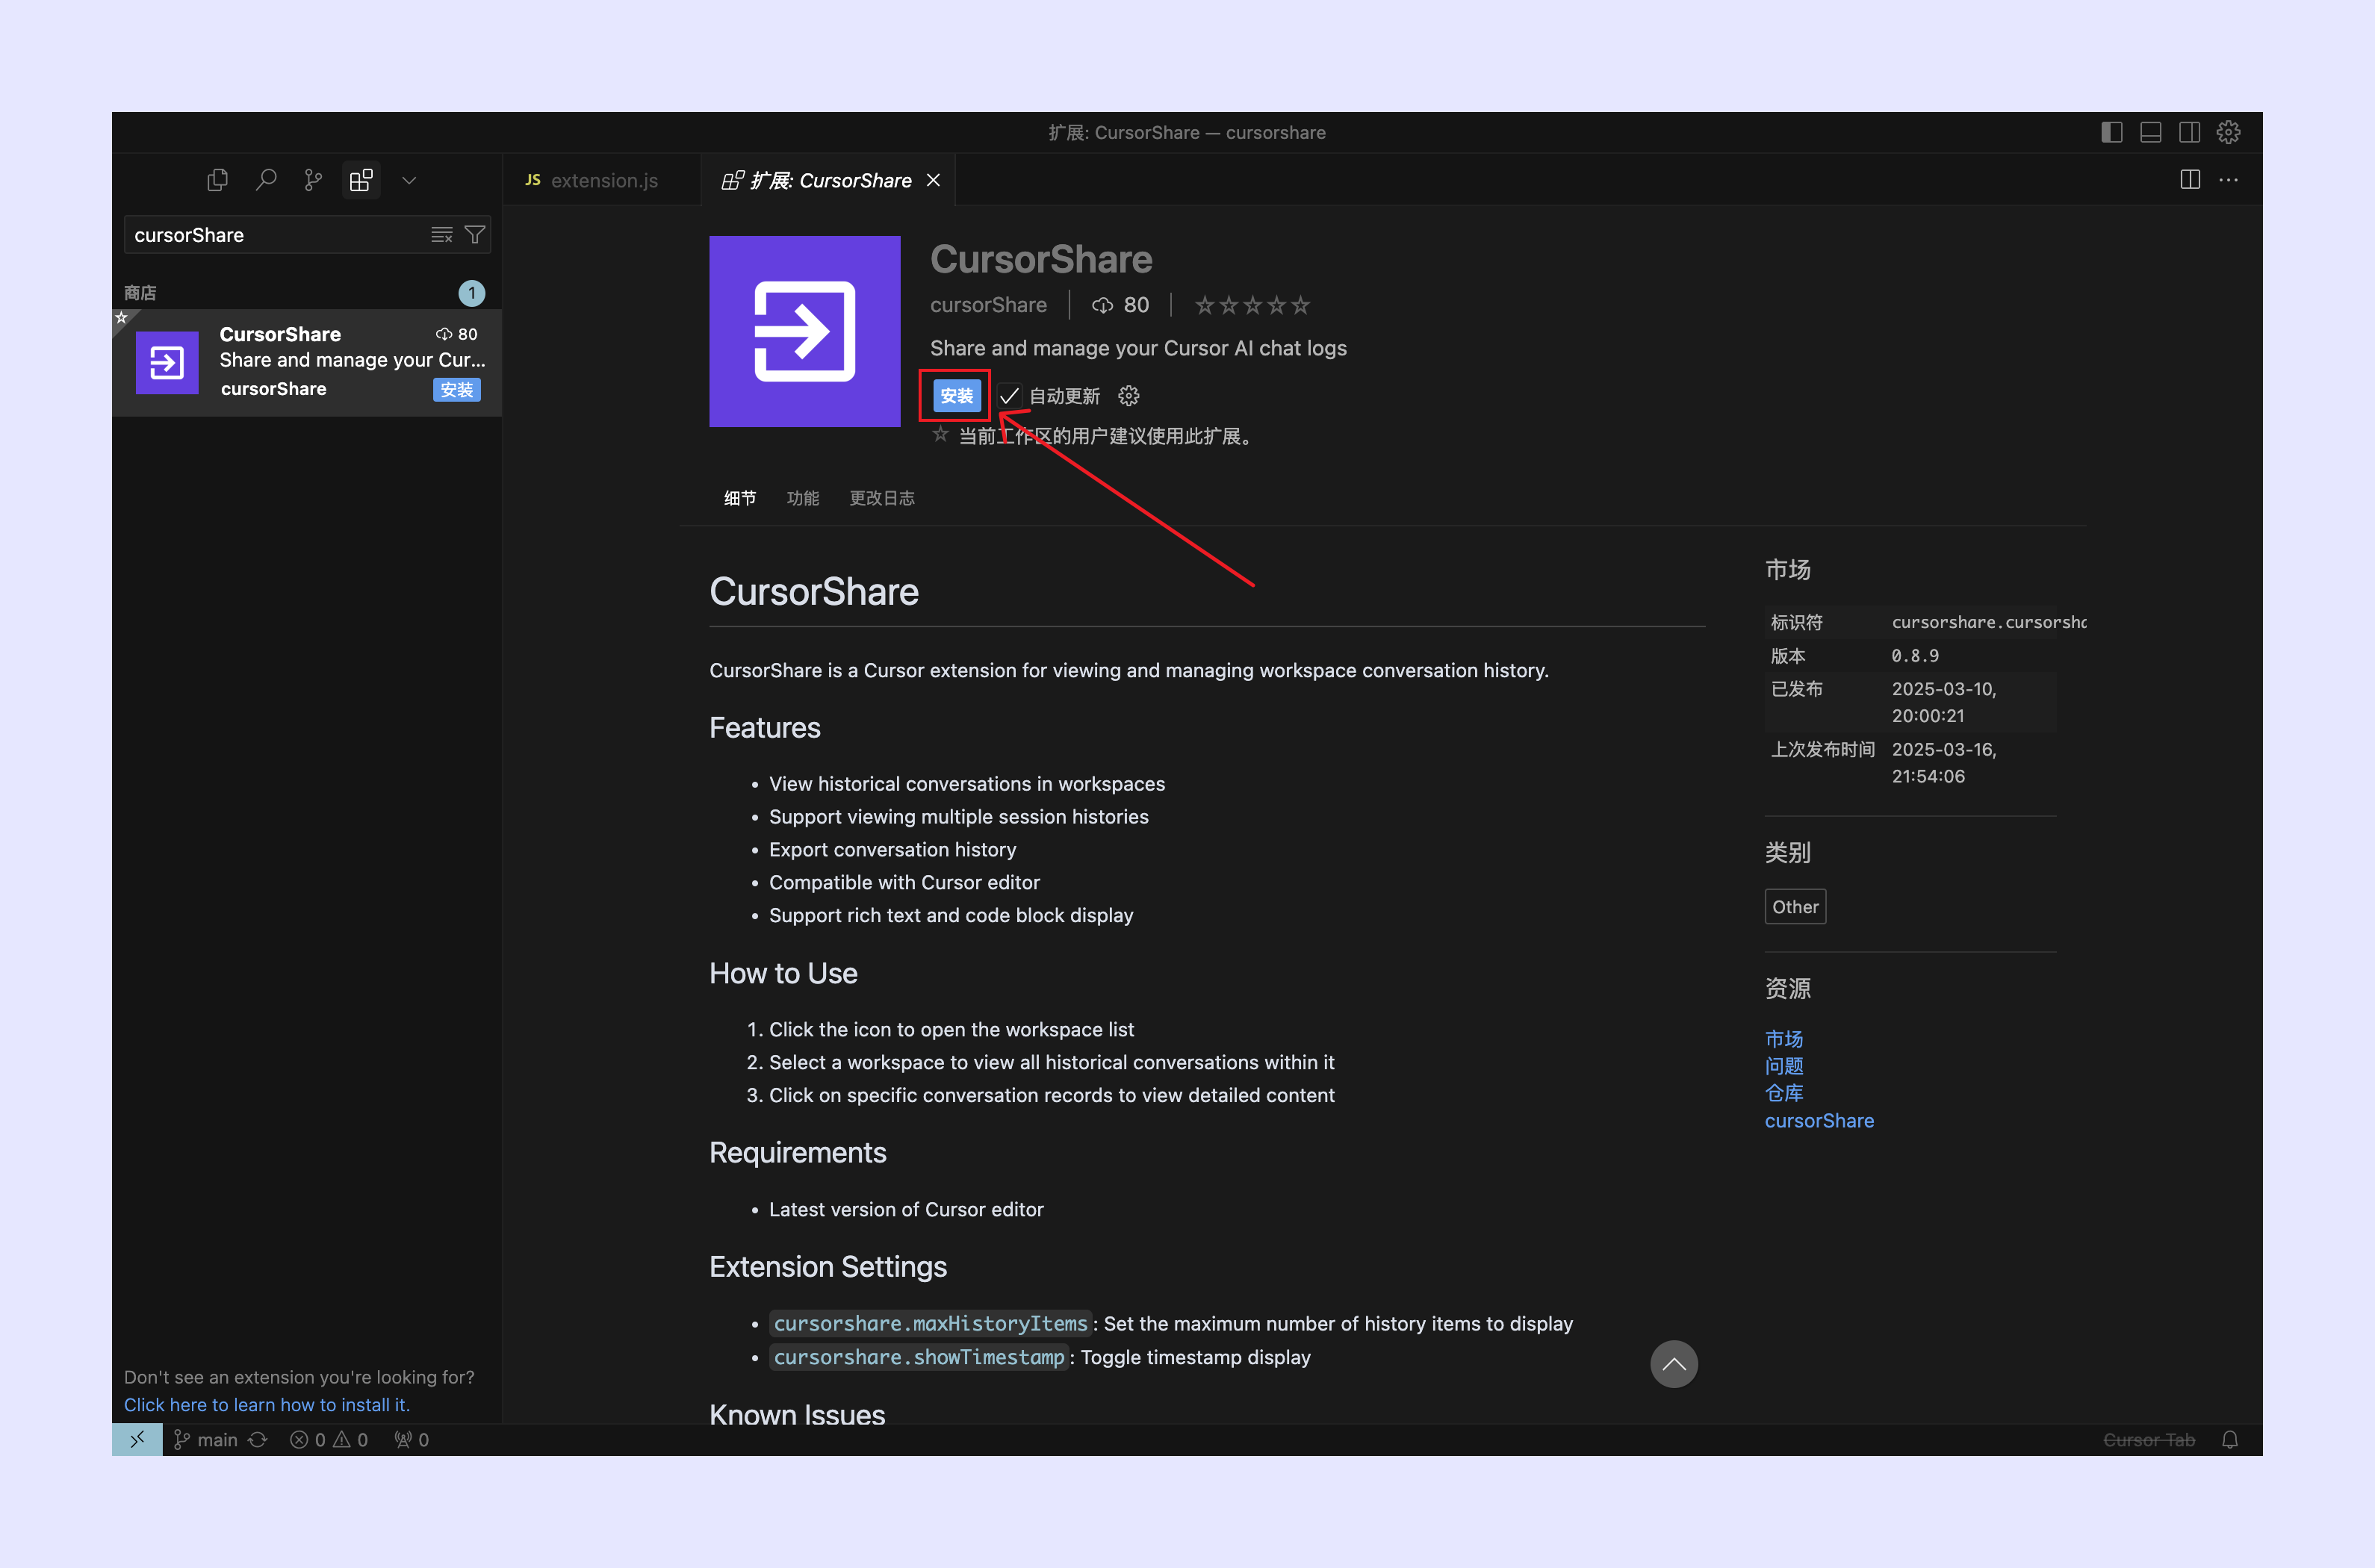
Task: Click the main branch status item
Action: (x=206, y=1440)
